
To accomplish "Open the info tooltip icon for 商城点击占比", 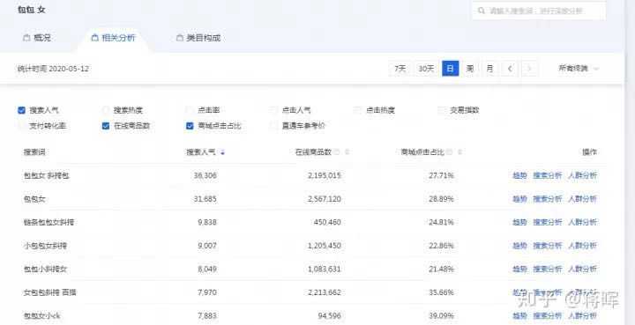I will 450,152.
